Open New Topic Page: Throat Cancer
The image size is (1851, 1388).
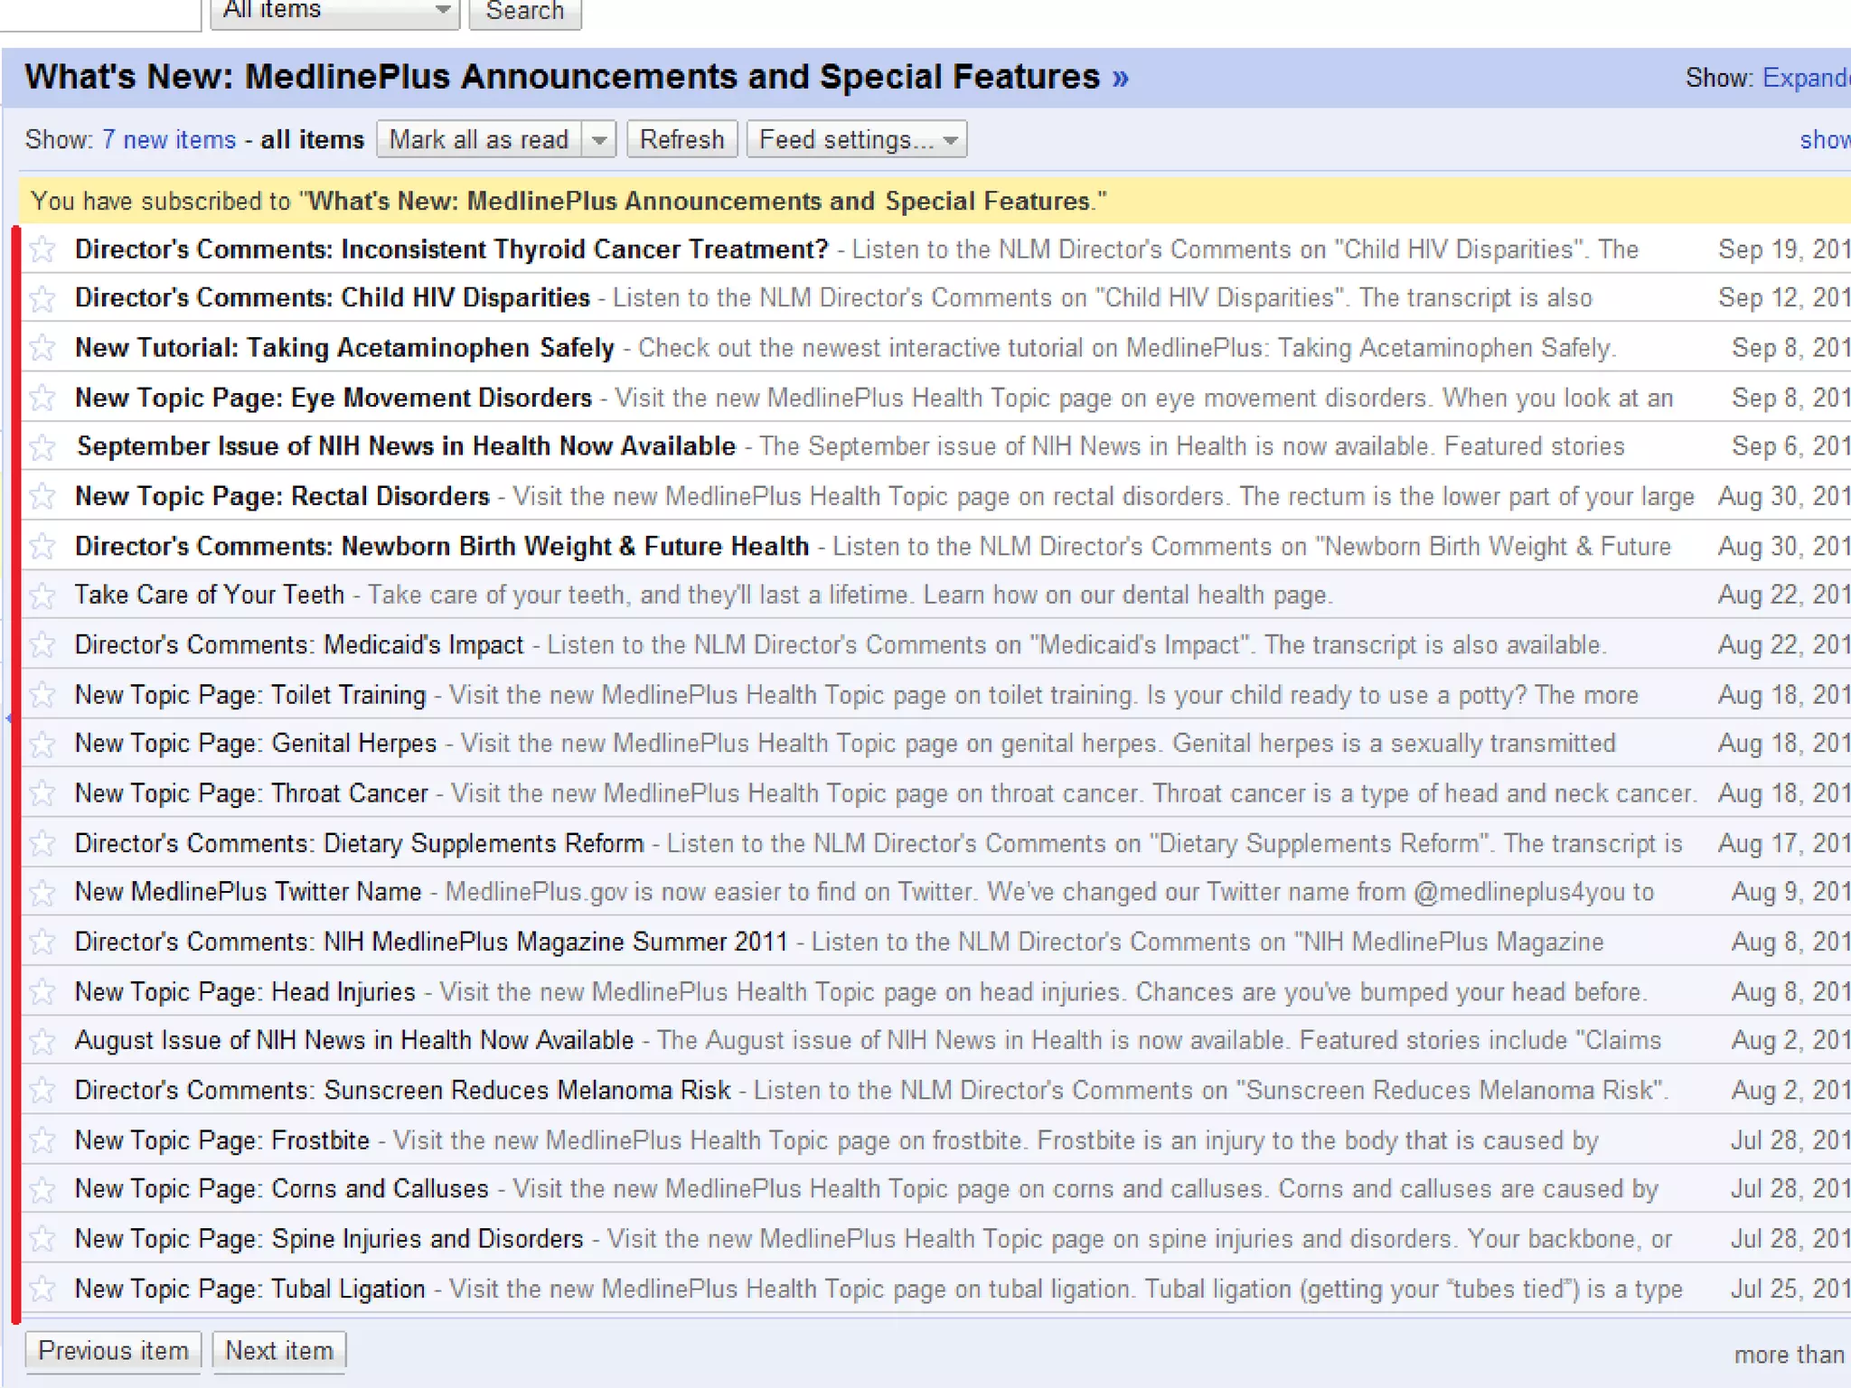(251, 792)
